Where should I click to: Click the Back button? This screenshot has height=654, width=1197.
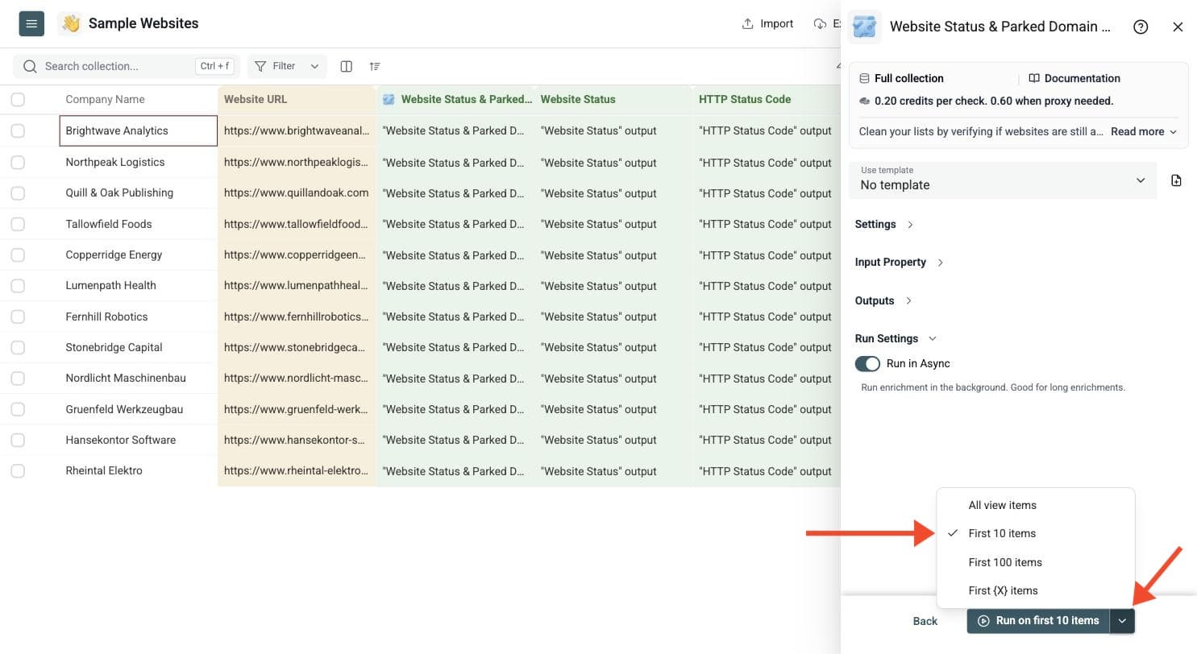click(x=925, y=621)
